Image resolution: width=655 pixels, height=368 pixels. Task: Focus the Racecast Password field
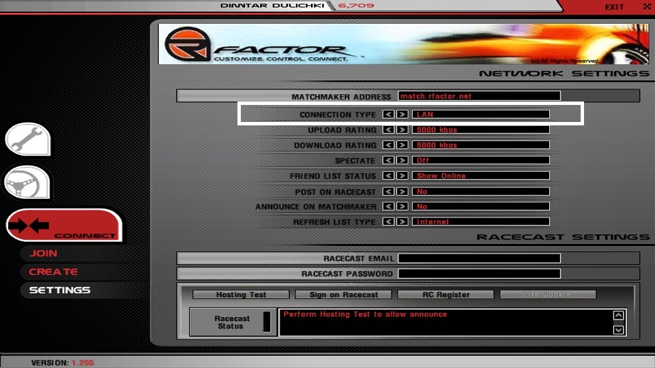click(479, 274)
